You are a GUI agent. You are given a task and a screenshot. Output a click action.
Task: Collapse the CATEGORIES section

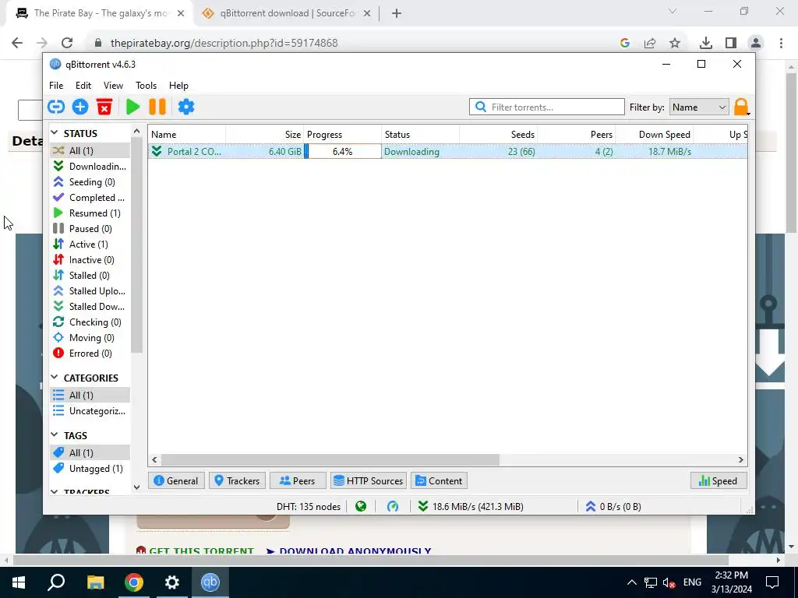point(55,378)
